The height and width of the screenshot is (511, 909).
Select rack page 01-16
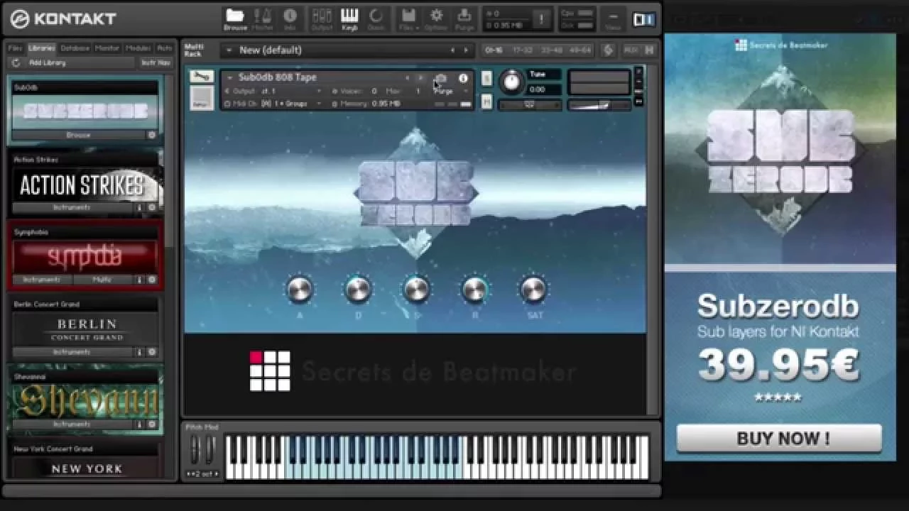pos(494,50)
